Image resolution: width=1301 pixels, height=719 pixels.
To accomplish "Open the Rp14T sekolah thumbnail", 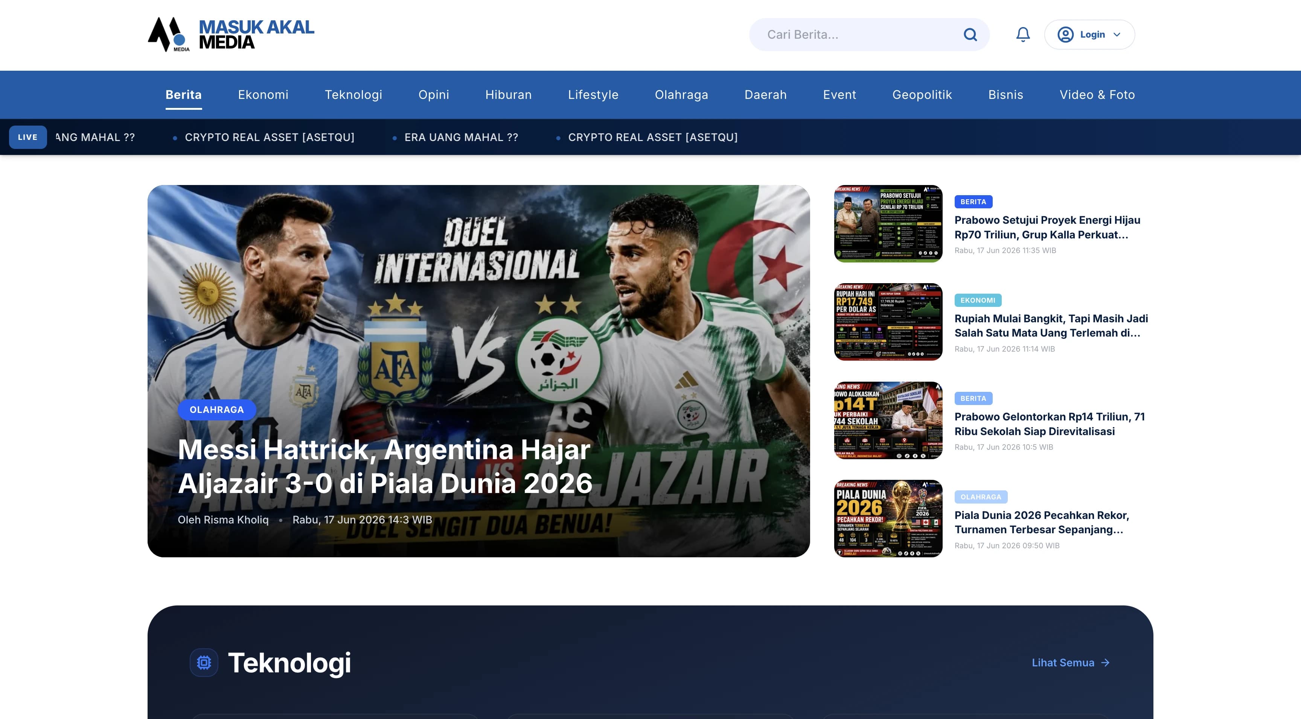I will click(x=888, y=420).
